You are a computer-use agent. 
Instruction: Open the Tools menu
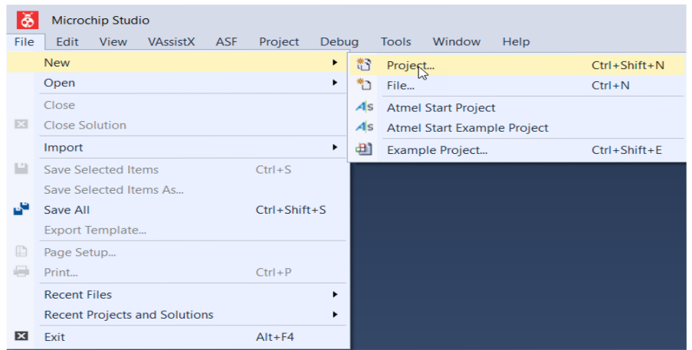click(396, 42)
